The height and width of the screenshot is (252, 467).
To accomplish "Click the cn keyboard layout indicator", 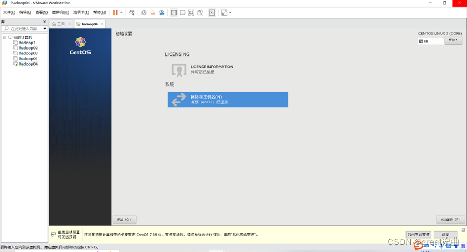I will tap(431, 41).
